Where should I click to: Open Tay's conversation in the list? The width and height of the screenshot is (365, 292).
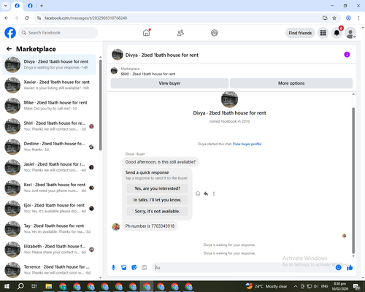(x=49, y=228)
